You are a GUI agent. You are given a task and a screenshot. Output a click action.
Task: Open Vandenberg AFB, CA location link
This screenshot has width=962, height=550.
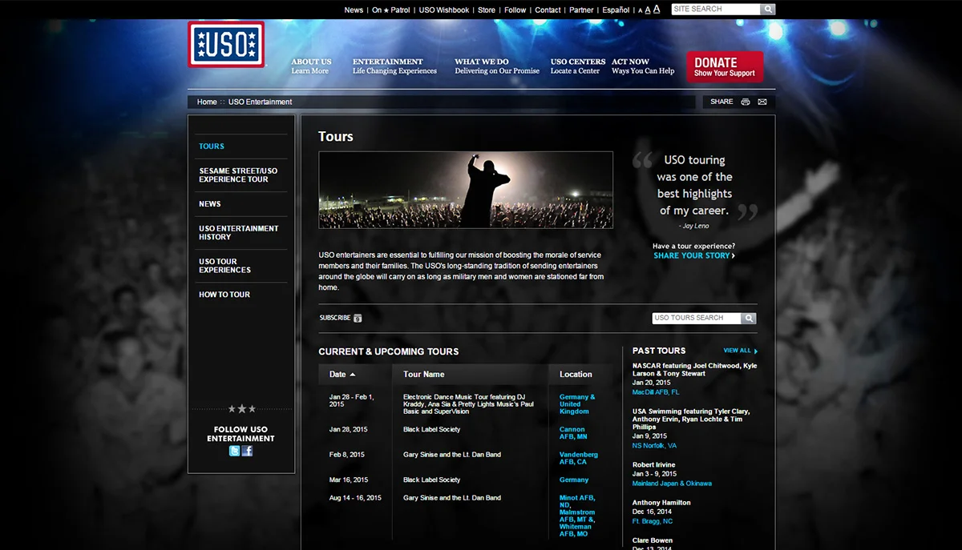(579, 458)
